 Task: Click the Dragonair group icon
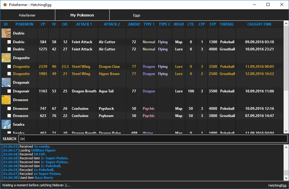click(6, 82)
